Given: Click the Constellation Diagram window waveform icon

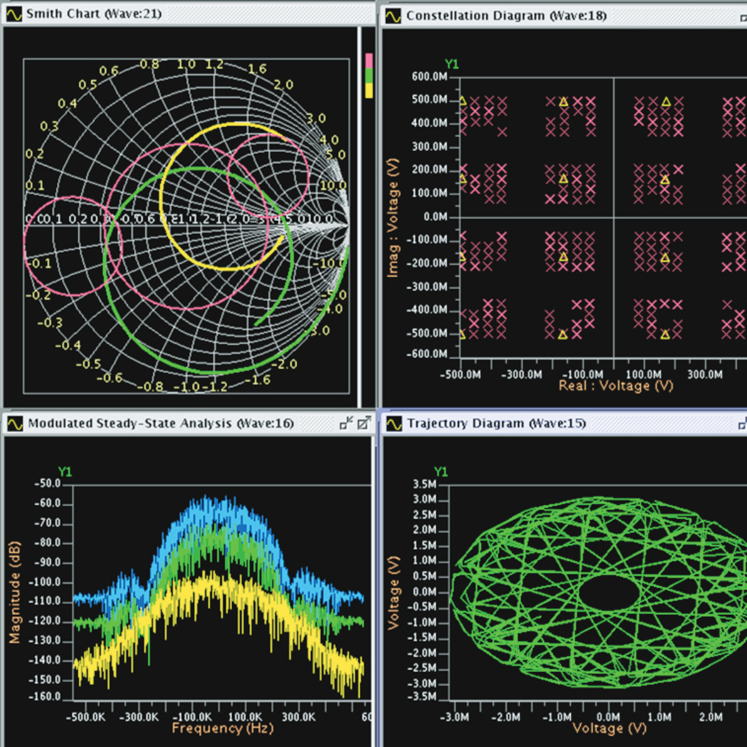Looking at the screenshot, I should tap(393, 16).
